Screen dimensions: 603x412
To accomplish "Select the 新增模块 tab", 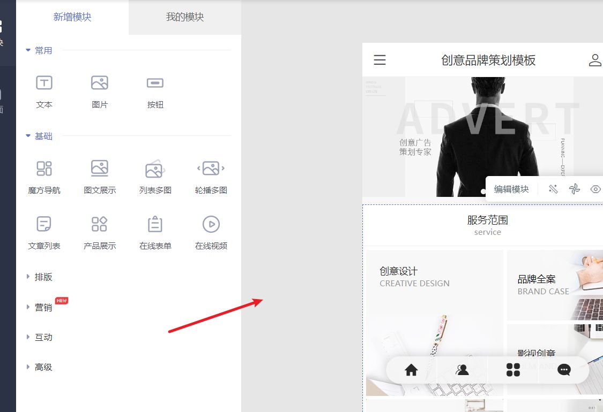I will tap(73, 17).
